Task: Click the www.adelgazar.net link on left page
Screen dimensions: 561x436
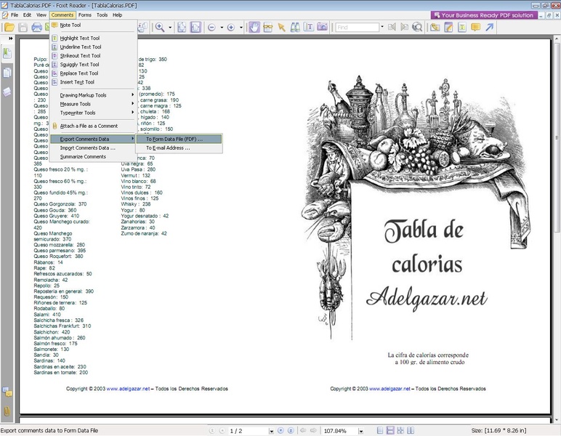Action: pos(128,389)
